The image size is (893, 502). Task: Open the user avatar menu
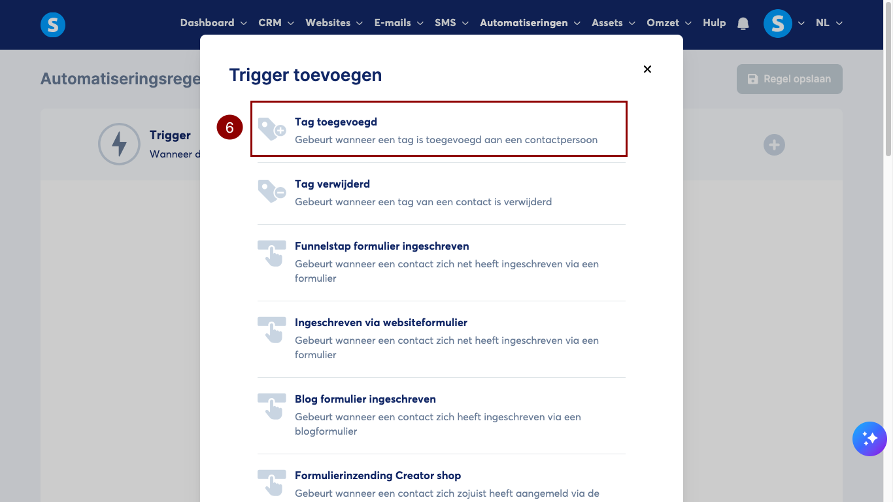777,24
